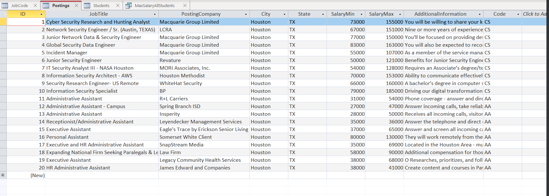Click 'Phone coverage - answer and dire' cell
The image size is (549, 196).
443,98
